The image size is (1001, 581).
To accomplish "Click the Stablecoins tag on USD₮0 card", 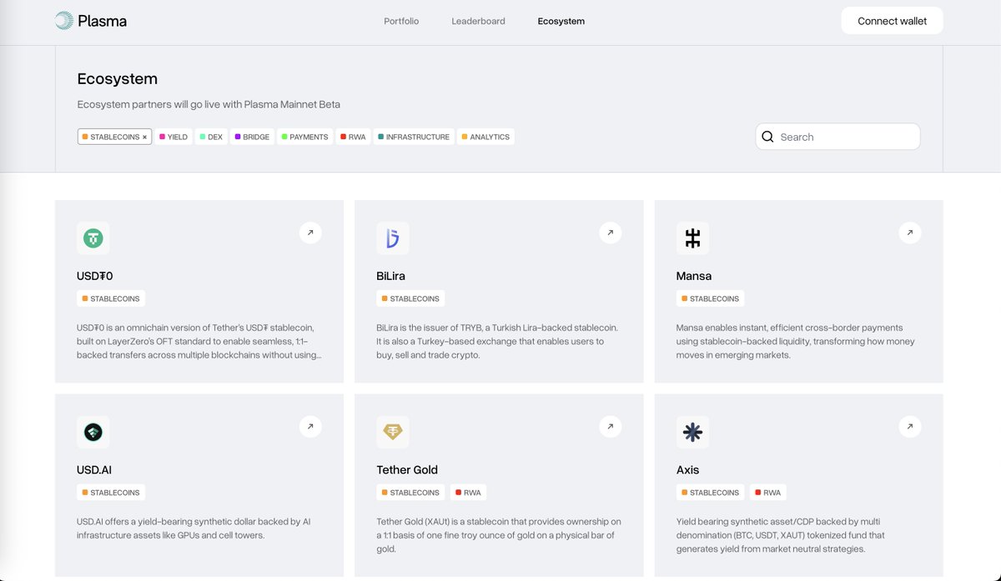I will [x=111, y=298].
